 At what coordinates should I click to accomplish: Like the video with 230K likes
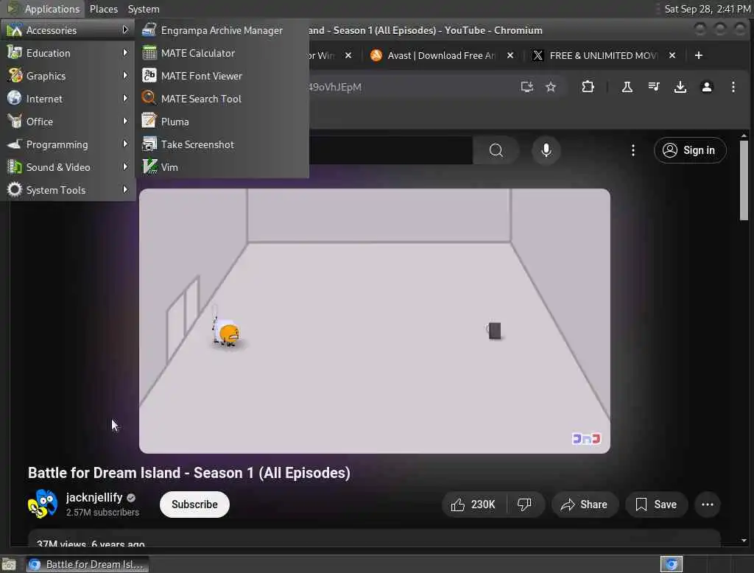(x=473, y=505)
